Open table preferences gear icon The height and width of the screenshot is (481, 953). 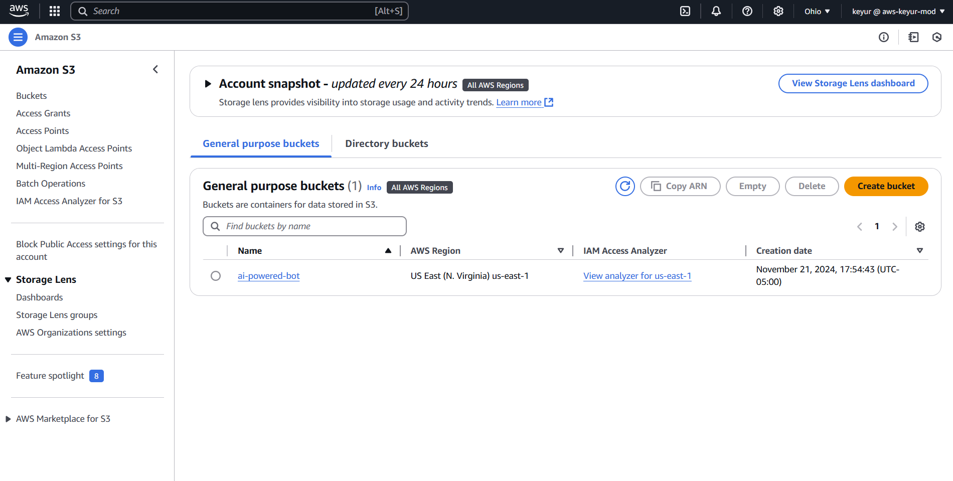pyautogui.click(x=920, y=227)
